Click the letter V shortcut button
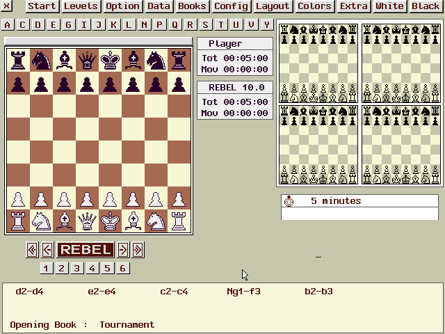This screenshot has height=334, width=445. (251, 25)
